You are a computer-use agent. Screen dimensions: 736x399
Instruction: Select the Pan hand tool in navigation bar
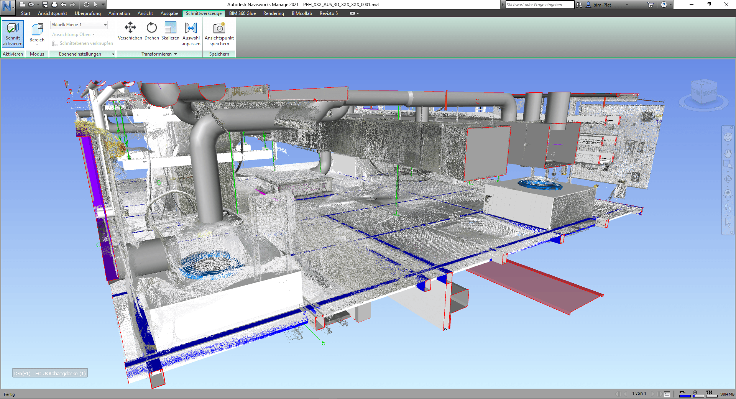pyautogui.click(x=728, y=153)
